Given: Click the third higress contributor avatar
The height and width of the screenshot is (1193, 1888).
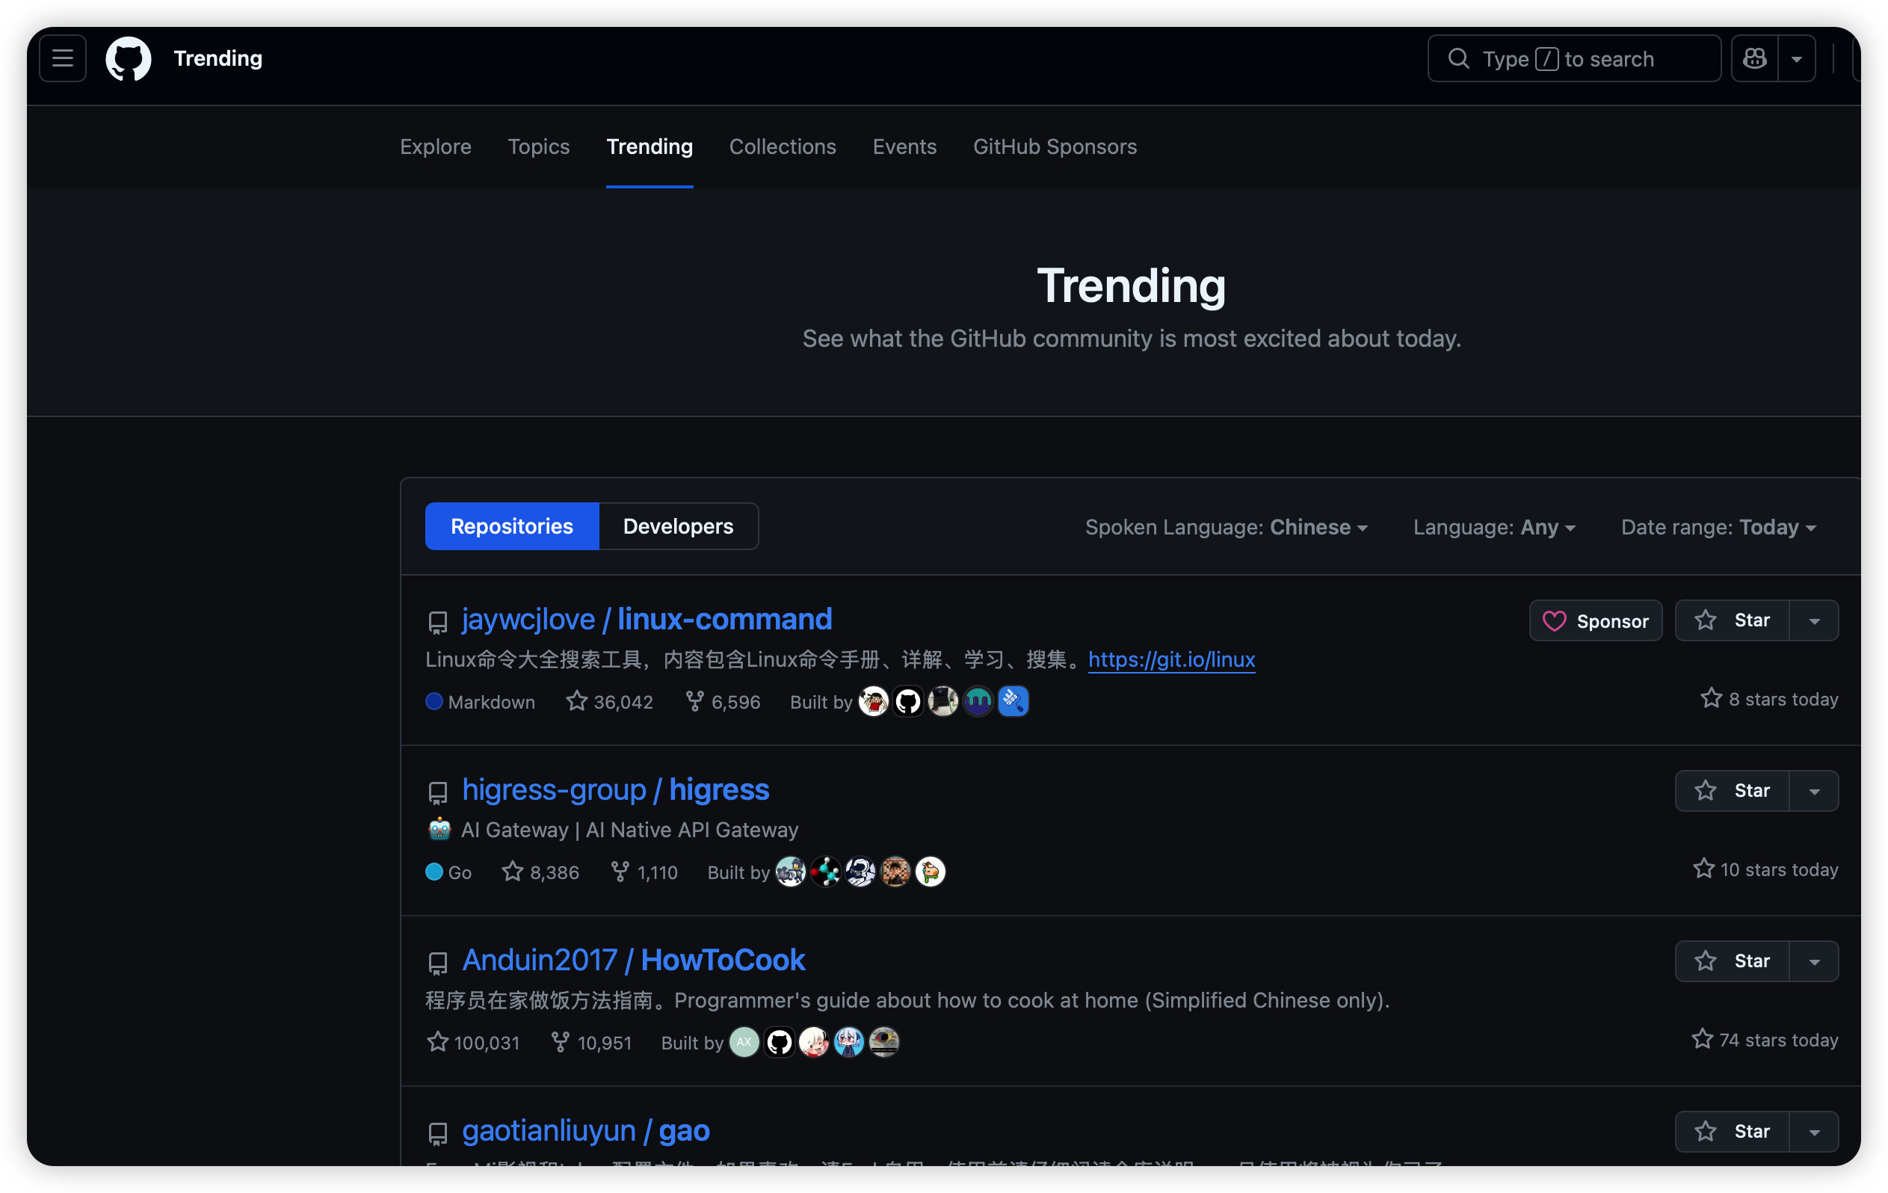Looking at the screenshot, I should tap(860, 872).
